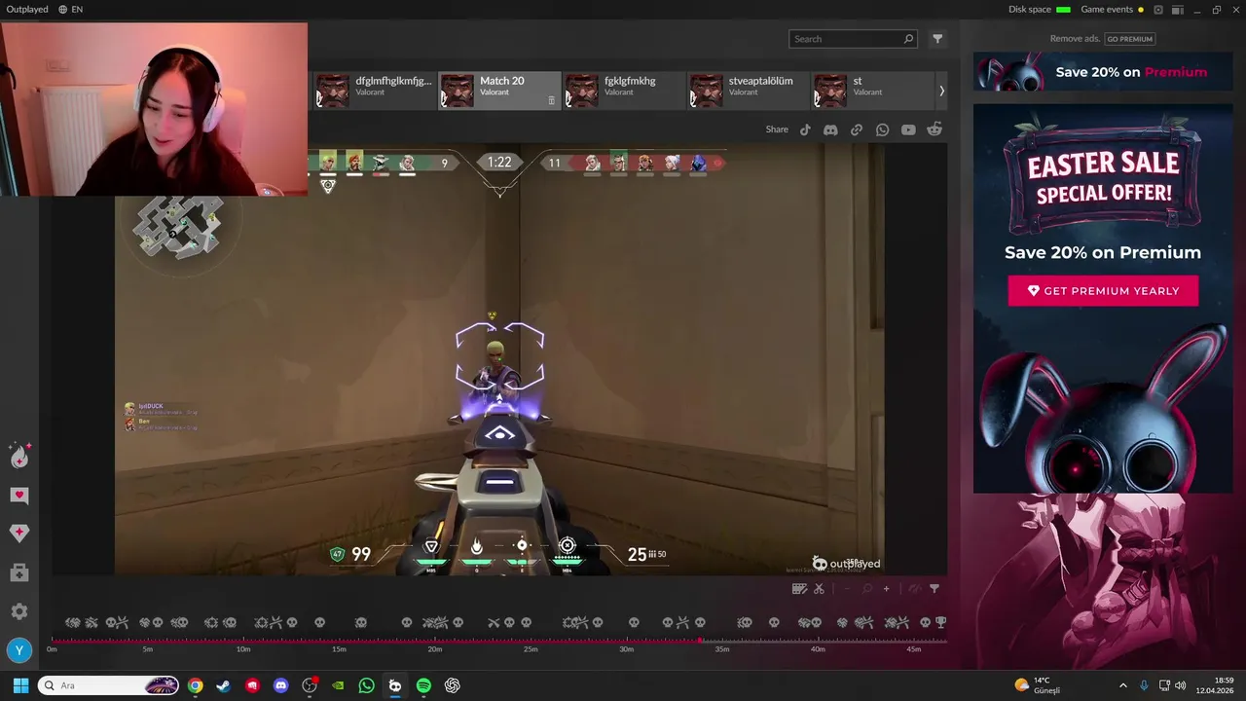
Task: Click the timeline magnifier reset icon
Action: tap(867, 588)
